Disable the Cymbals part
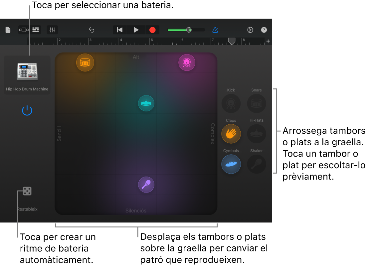371x268 pixels. (x=231, y=164)
